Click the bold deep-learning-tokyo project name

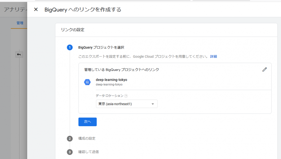[x=111, y=80]
